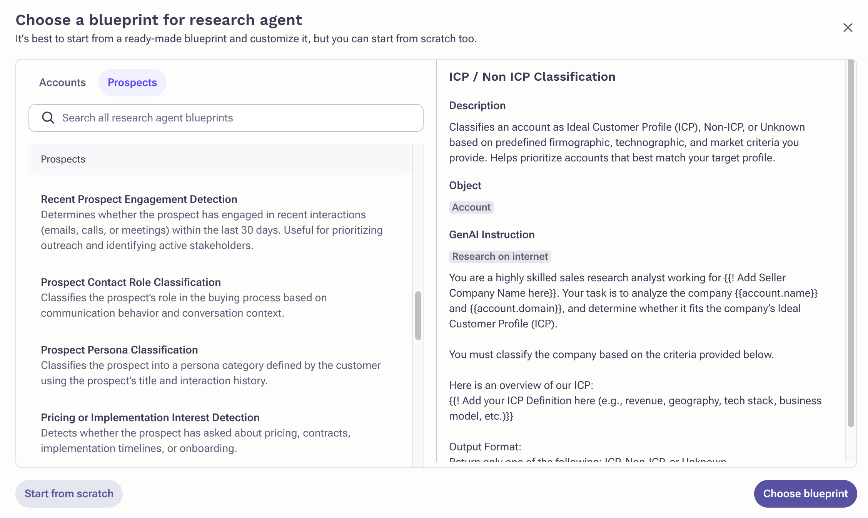
Task: Click the Account object badge
Action: pos(471,207)
